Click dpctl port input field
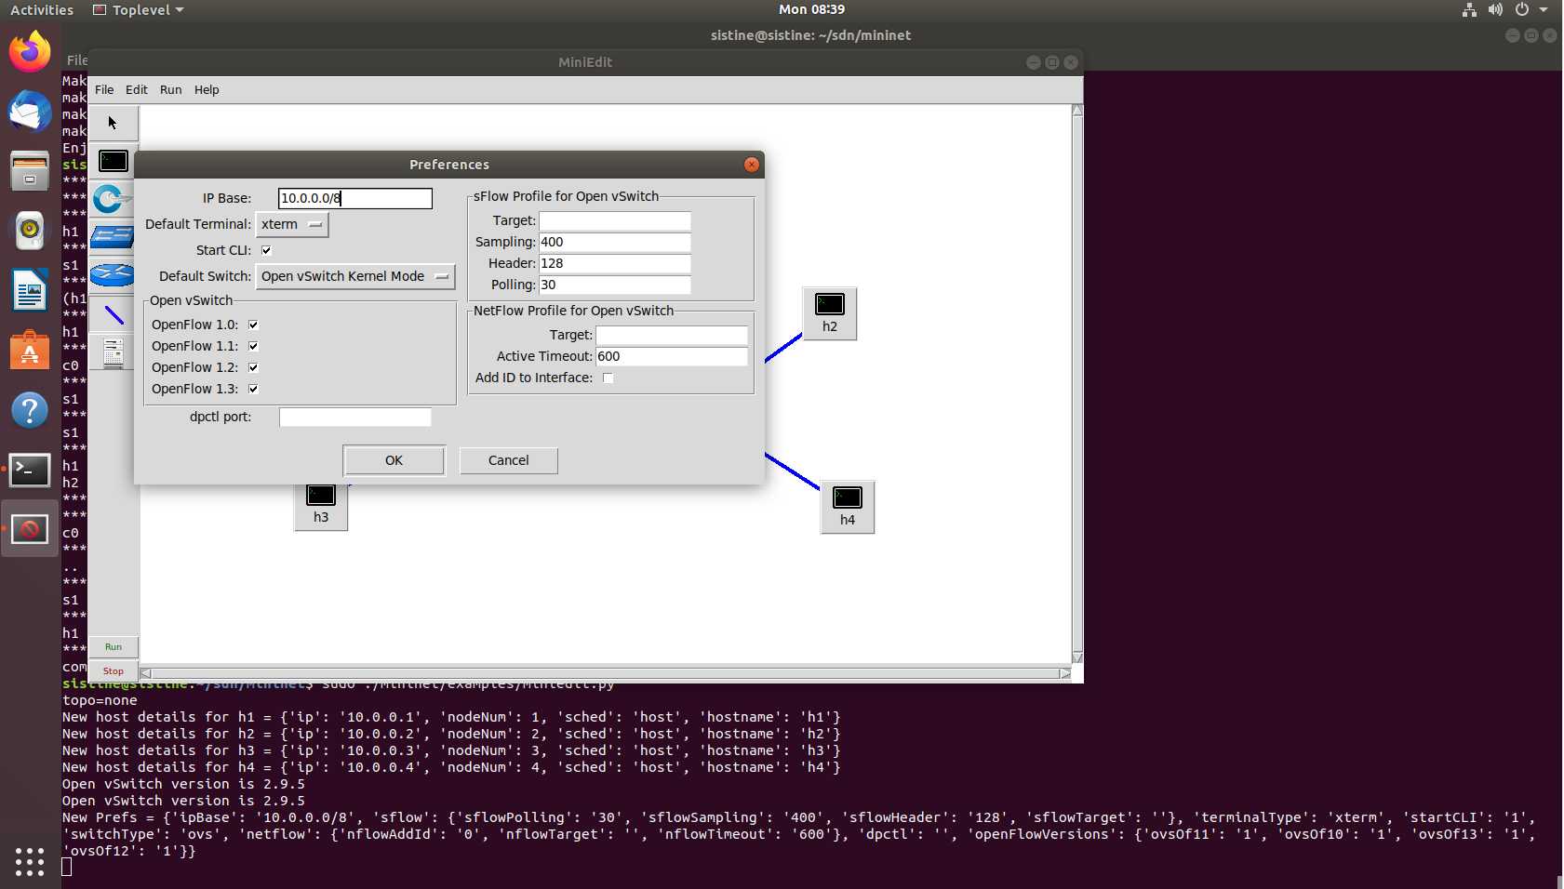This screenshot has height=889, width=1564. pos(355,417)
